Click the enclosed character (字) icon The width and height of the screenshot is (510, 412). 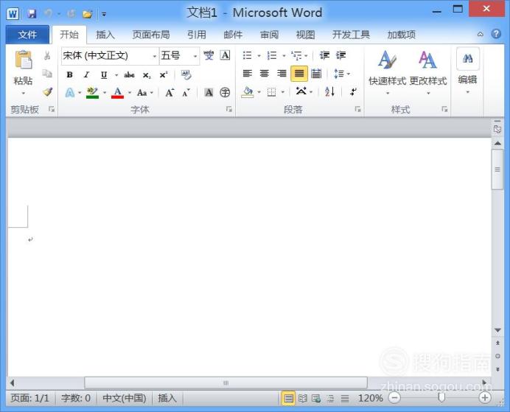pos(225,93)
